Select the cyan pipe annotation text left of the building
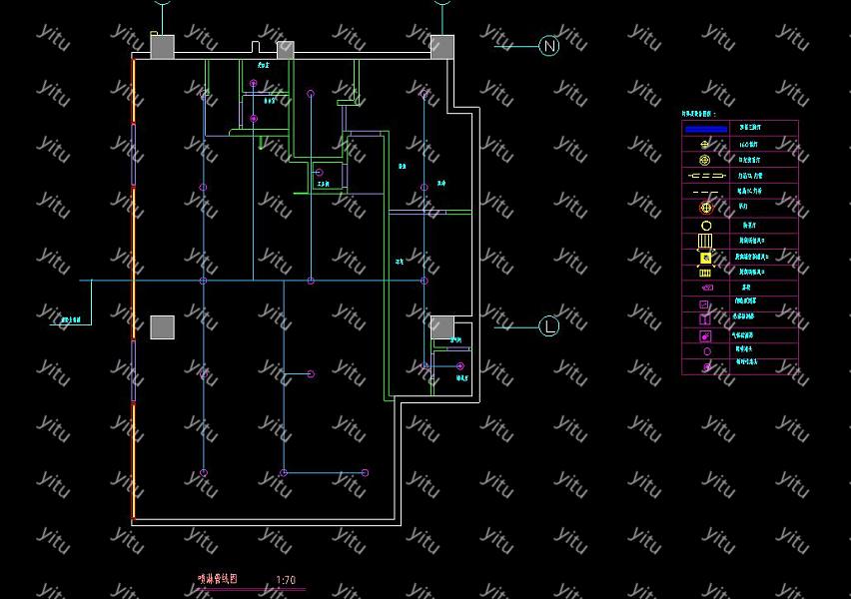This screenshot has height=599, width=851. [70, 321]
